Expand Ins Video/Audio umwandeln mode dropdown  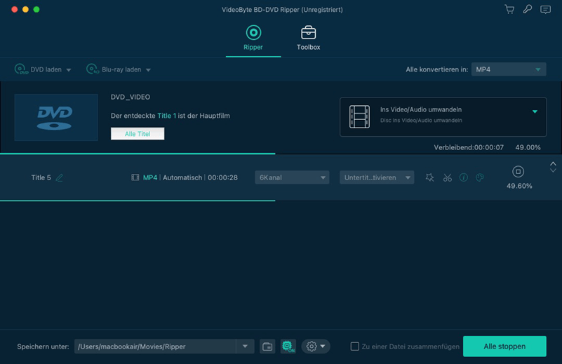pos(535,112)
